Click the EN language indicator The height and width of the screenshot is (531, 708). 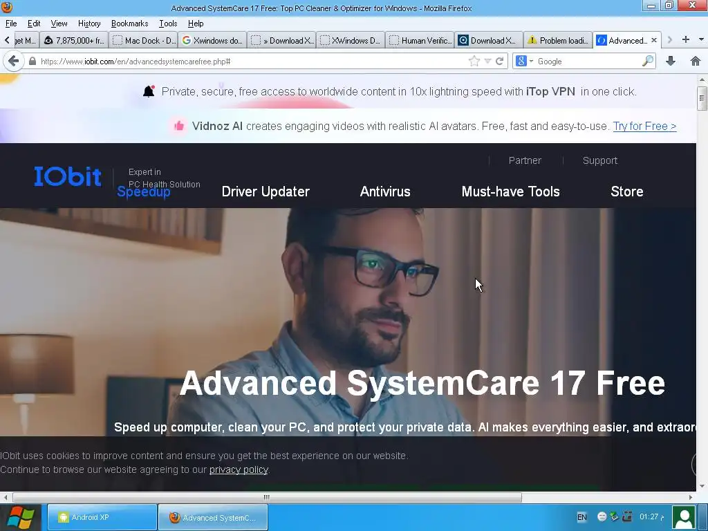581,517
